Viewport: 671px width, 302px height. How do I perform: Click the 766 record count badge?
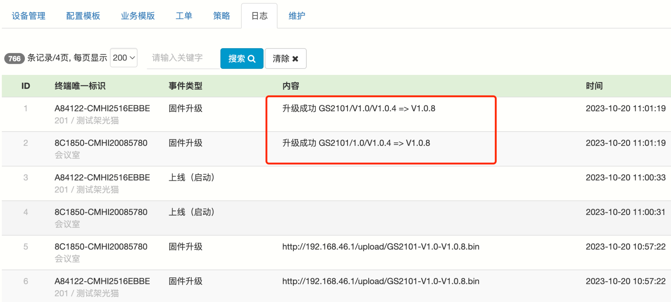(14, 59)
